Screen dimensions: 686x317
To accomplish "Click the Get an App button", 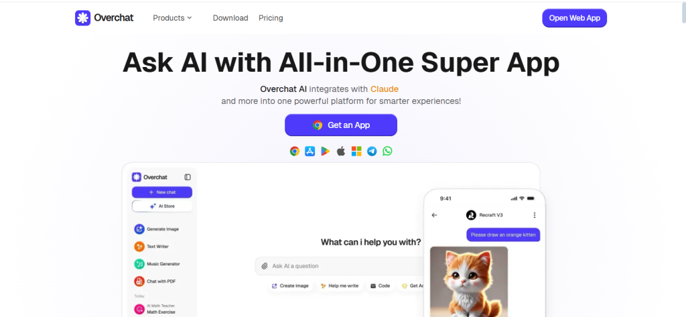I will pos(341,125).
